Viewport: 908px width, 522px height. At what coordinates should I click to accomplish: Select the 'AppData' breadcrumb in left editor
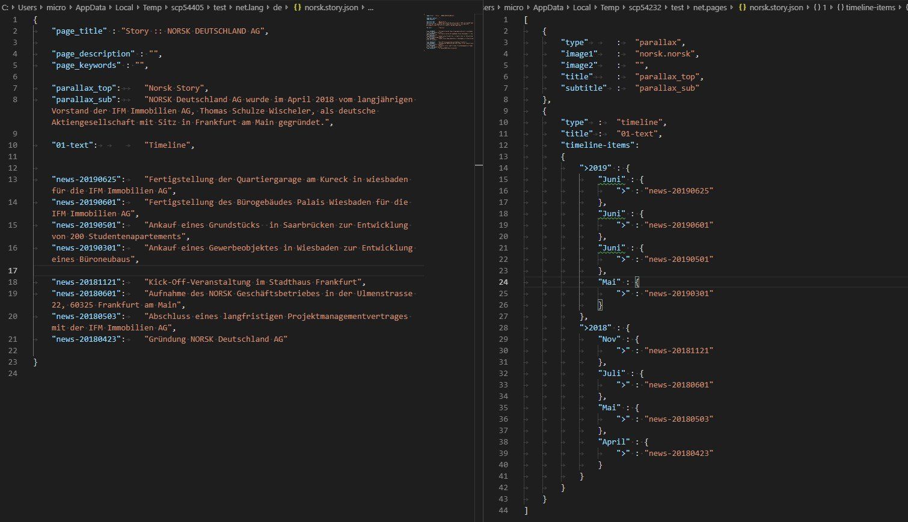click(91, 8)
